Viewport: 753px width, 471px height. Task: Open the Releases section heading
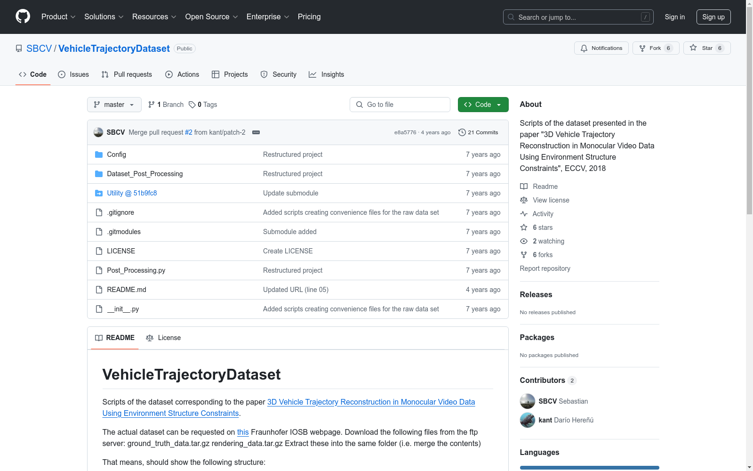click(x=536, y=294)
